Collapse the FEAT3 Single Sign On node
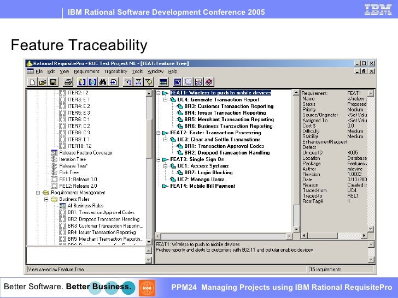The image size is (398, 298). [159, 159]
